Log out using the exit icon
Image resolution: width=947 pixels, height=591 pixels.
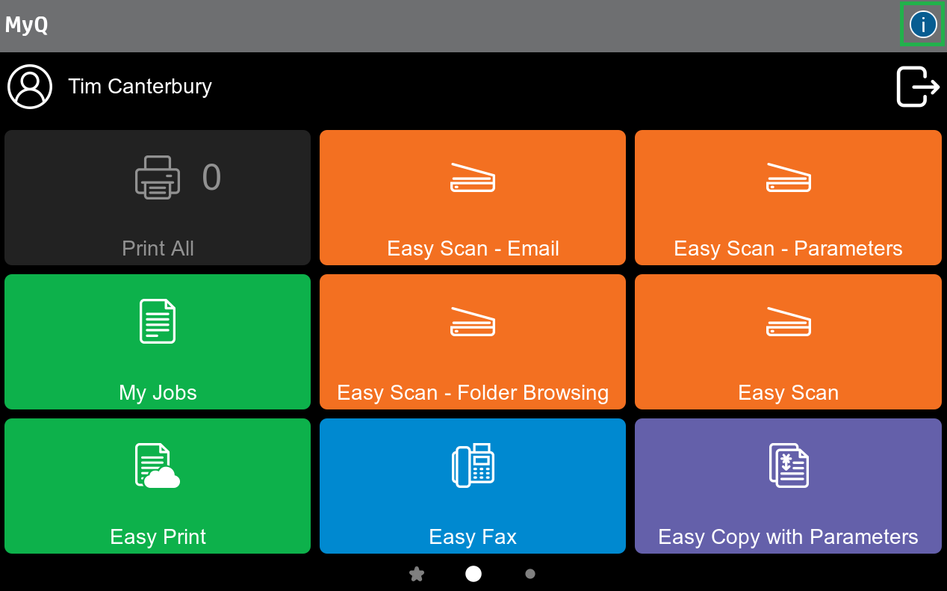917,87
